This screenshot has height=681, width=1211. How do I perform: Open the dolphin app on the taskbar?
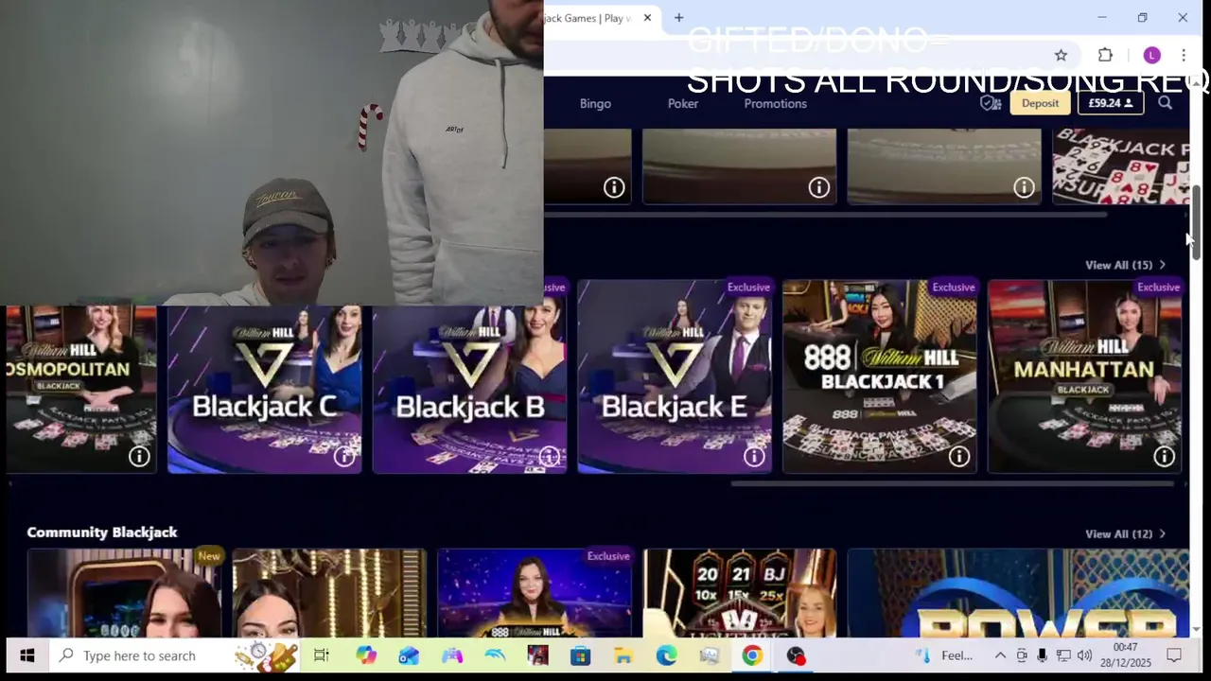[495, 655]
